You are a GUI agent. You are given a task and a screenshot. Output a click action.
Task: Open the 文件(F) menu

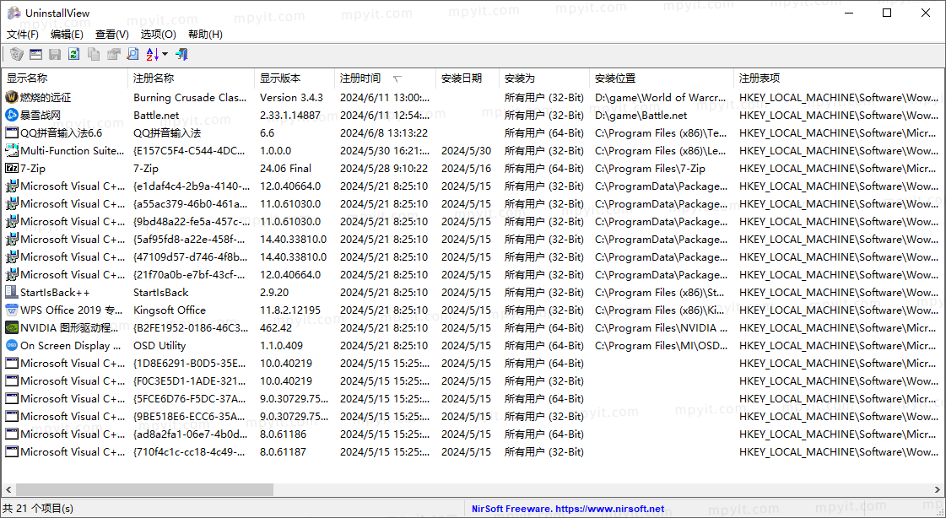22,35
